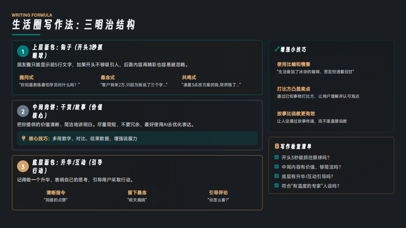
Task: Toggle checkbox 底层有升华/互动引导吗
Action: coord(277,176)
